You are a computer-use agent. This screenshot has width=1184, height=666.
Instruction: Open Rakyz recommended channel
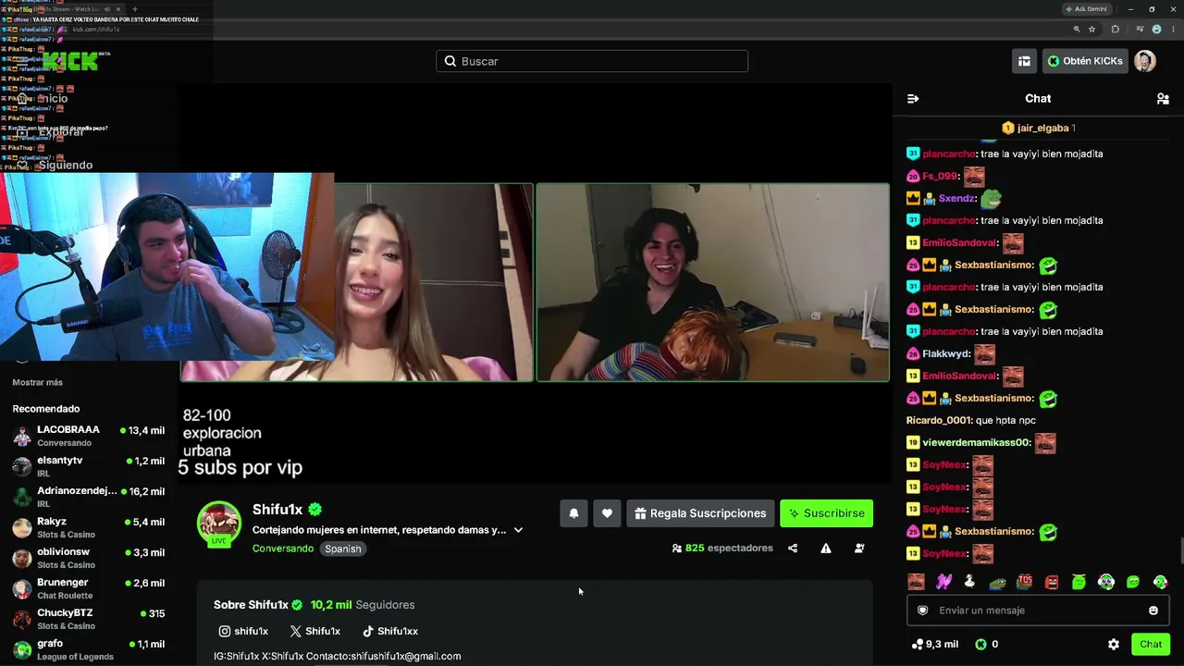(89, 527)
